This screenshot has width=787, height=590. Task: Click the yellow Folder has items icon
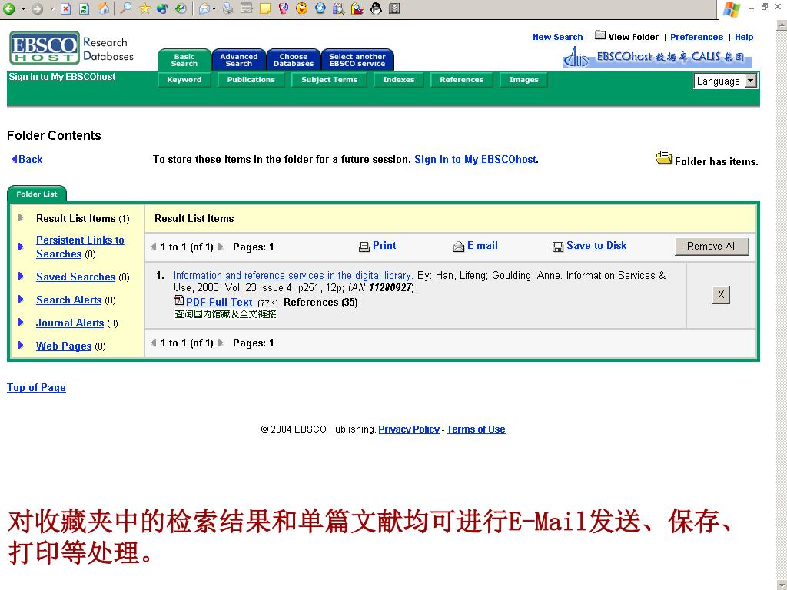pyautogui.click(x=664, y=158)
